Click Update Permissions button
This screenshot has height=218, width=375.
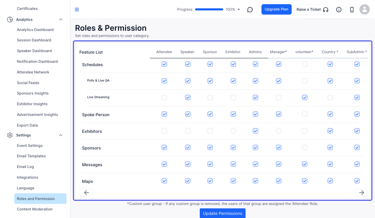point(223,213)
